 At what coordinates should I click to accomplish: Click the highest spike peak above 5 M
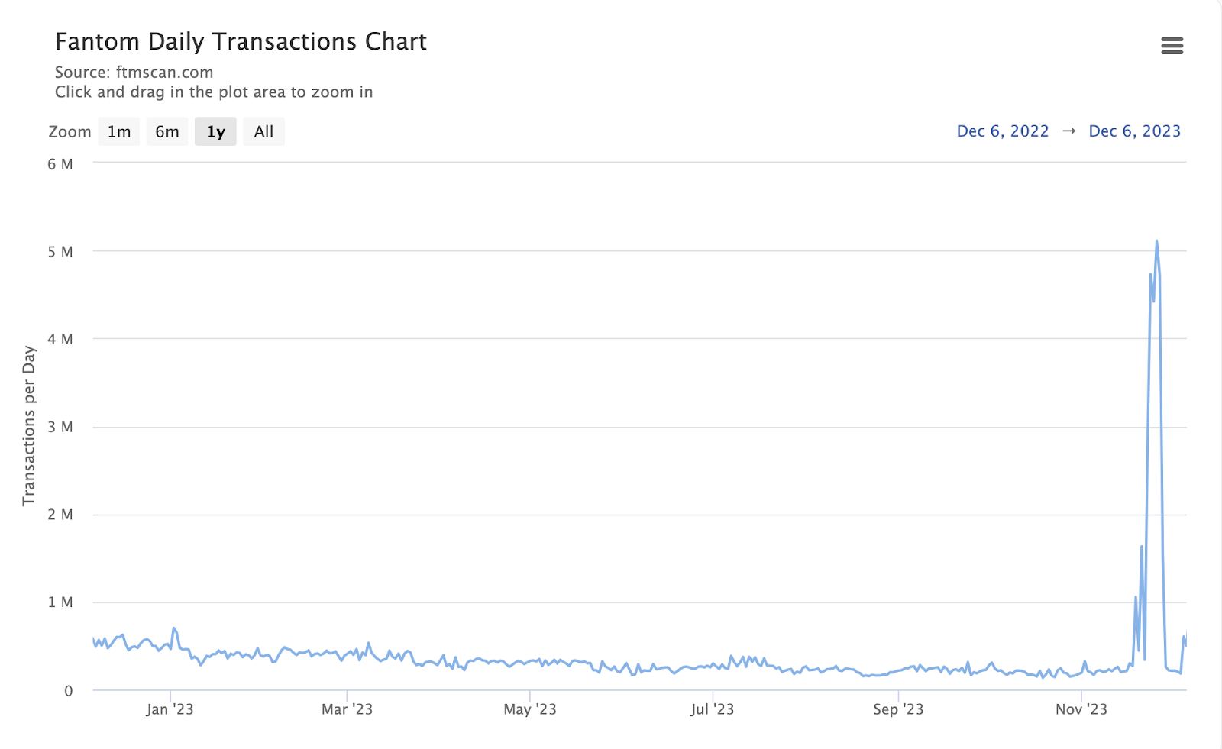click(1156, 241)
